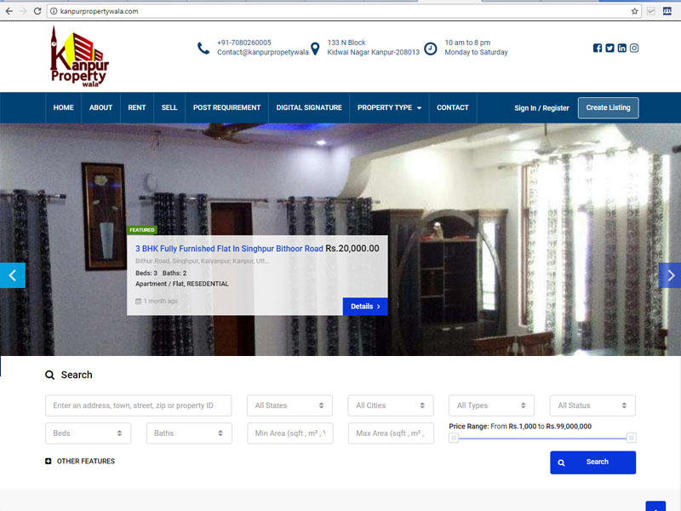Screen dimensions: 681x511
Task: Go to Post Requirement page
Action: pos(226,108)
